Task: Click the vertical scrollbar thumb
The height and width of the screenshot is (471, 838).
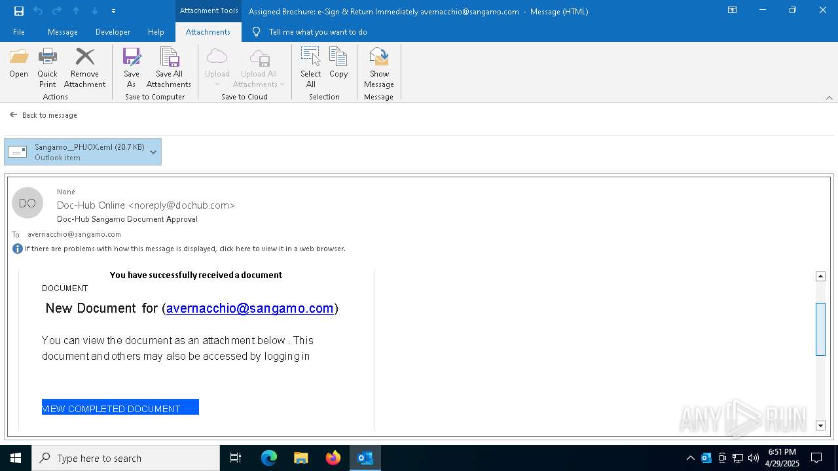Action: 820,329
